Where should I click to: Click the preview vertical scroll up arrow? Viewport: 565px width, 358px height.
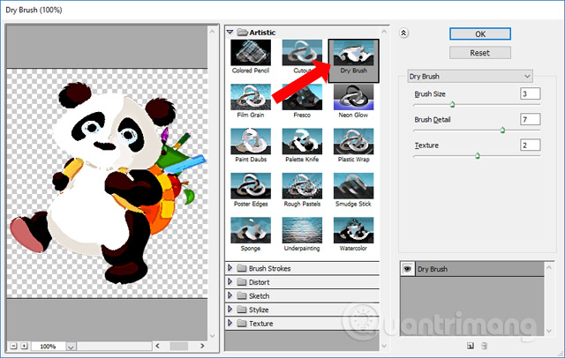pyautogui.click(x=212, y=32)
